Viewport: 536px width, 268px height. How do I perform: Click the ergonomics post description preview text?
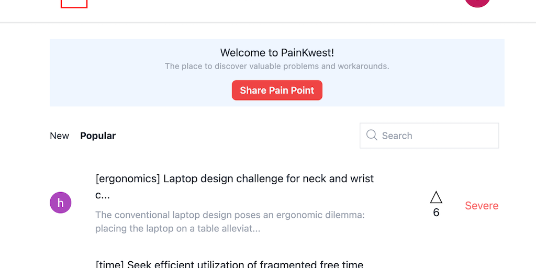[x=230, y=221]
